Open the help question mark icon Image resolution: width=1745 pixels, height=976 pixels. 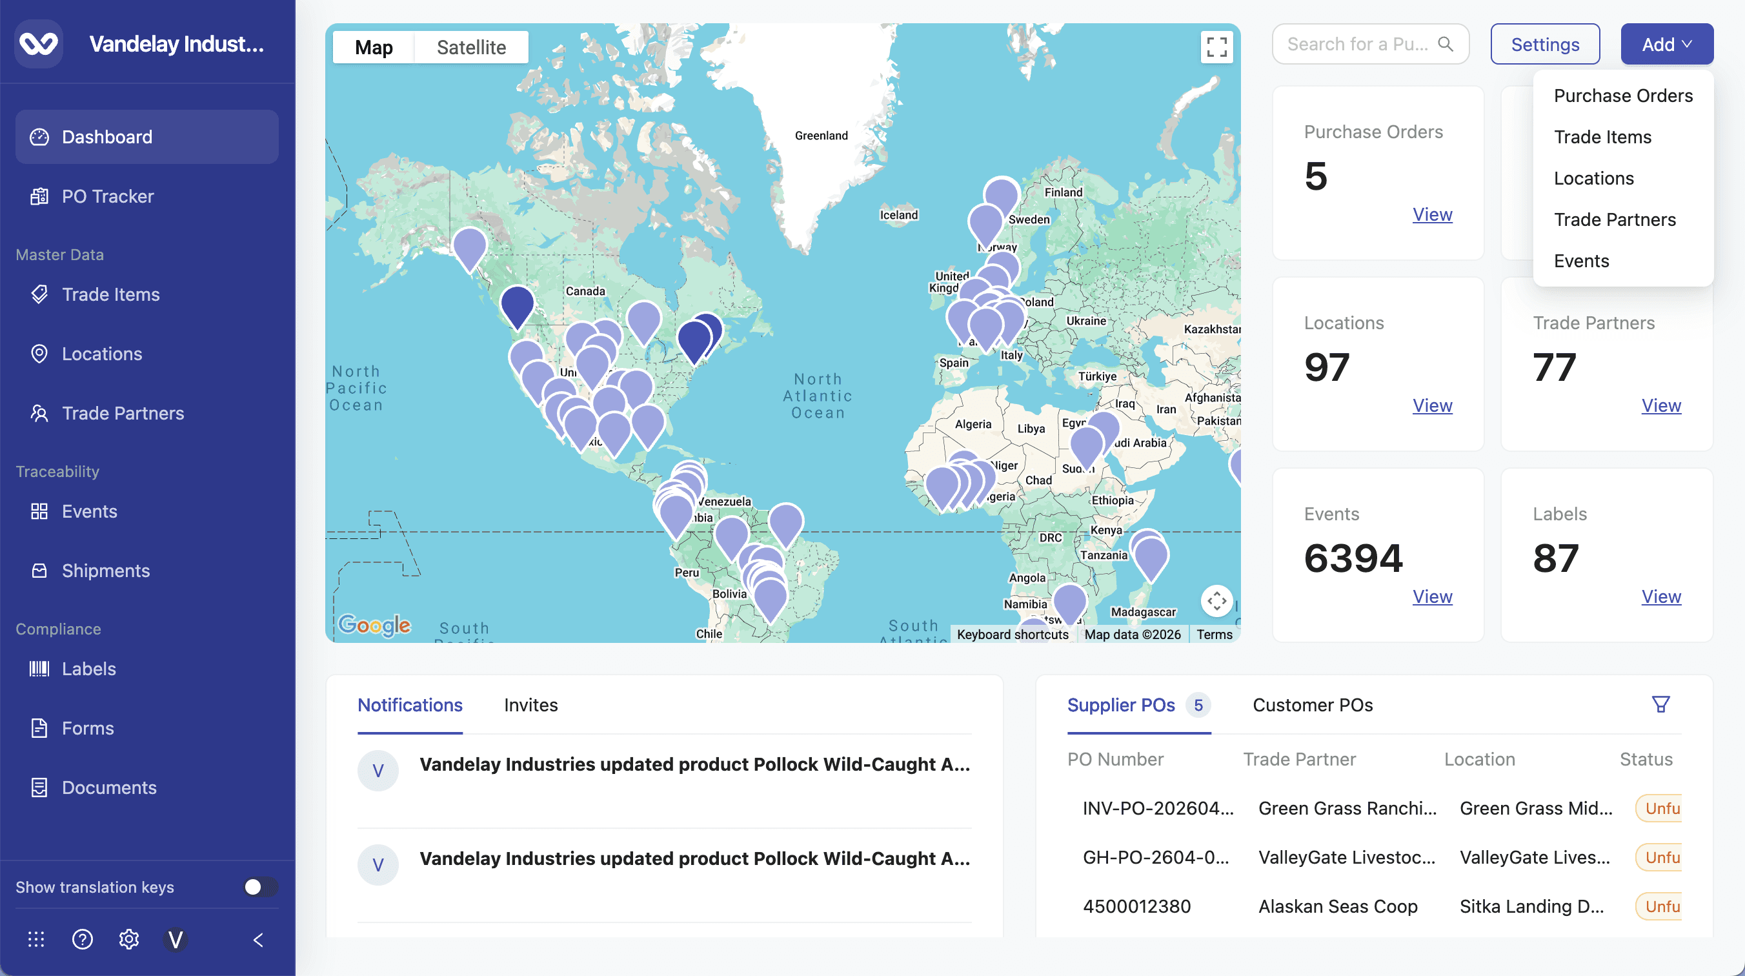tap(83, 939)
